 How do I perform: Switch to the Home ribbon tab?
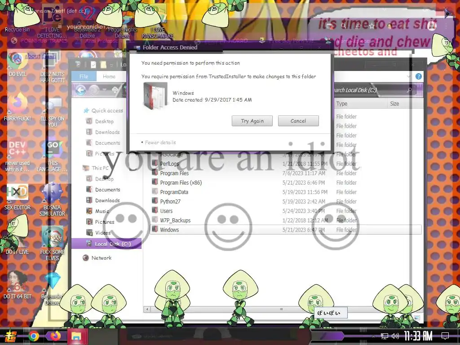click(x=109, y=76)
